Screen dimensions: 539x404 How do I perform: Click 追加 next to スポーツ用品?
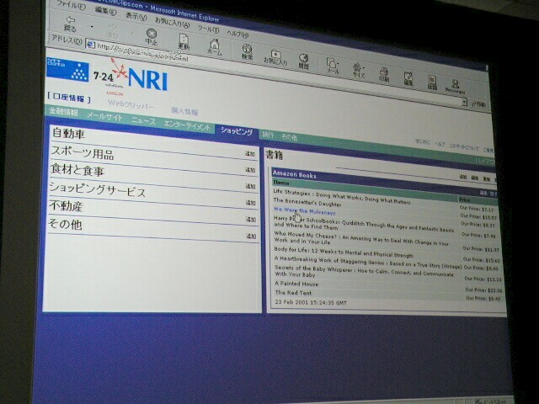(x=250, y=154)
